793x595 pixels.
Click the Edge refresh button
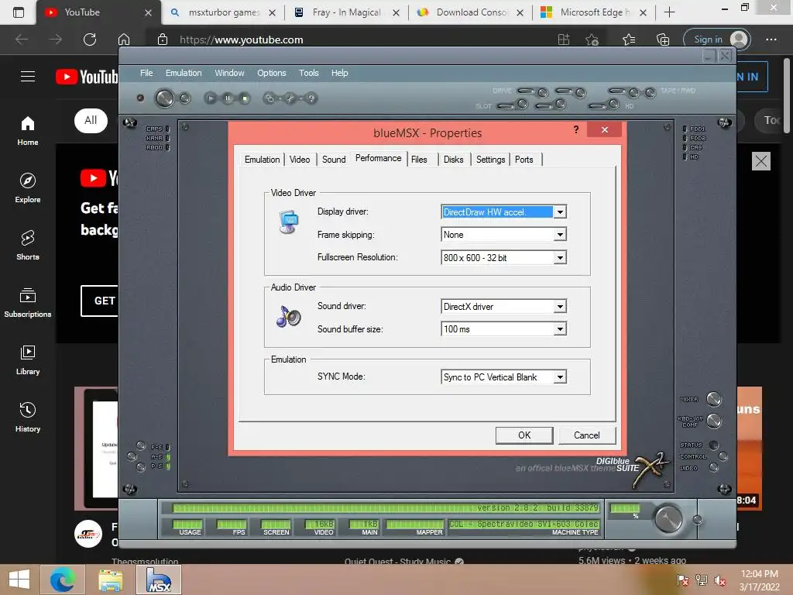click(90, 40)
